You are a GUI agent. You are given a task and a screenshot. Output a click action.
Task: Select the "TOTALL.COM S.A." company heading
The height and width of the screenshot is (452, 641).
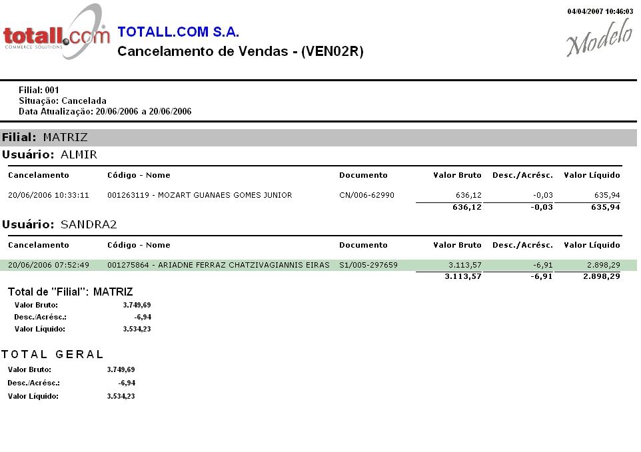pyautogui.click(x=178, y=32)
